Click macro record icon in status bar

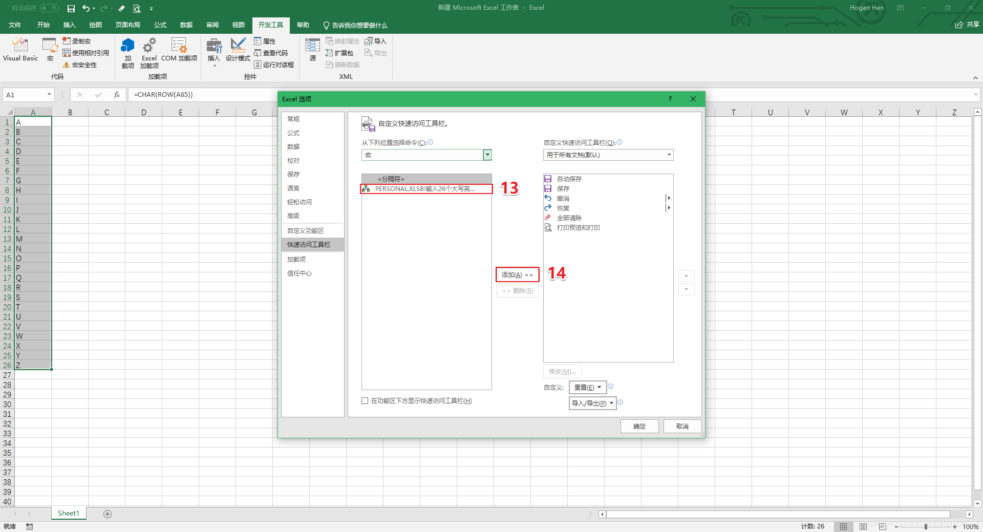click(30, 526)
